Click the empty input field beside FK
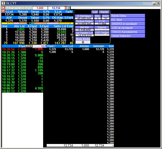Viewport: 162px width, 149px height. point(37,46)
